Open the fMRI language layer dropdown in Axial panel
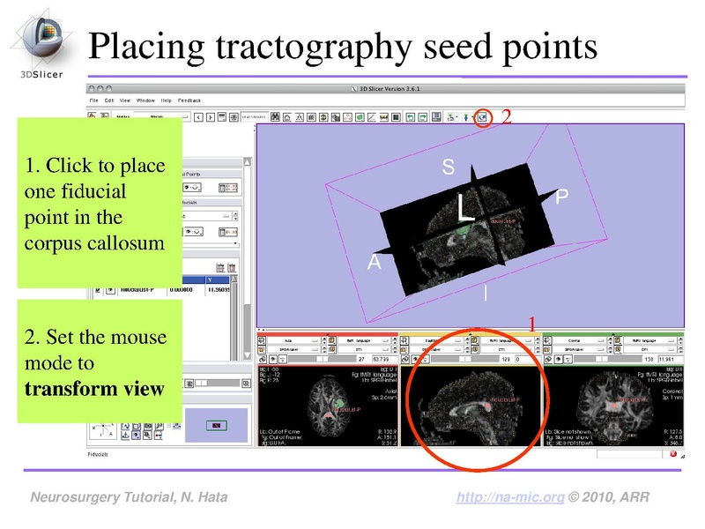 pyautogui.click(x=366, y=339)
